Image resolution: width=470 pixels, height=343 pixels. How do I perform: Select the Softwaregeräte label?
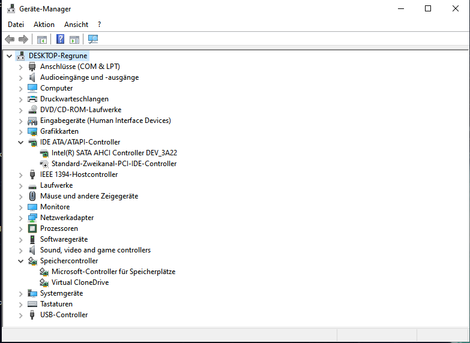tap(64, 239)
